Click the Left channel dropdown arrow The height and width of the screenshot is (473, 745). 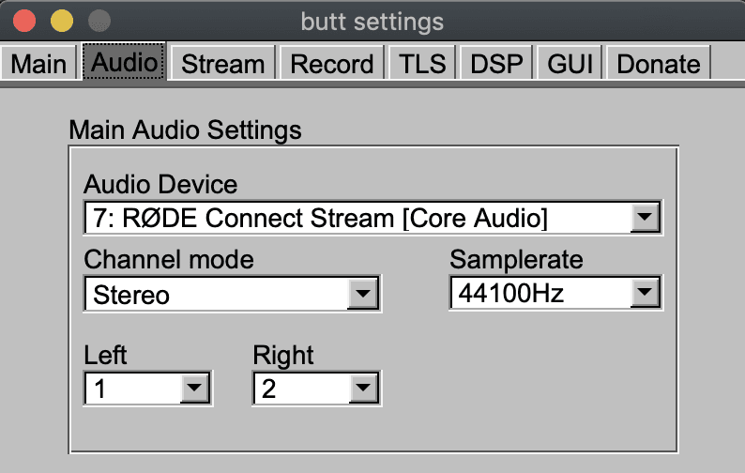[193, 388]
